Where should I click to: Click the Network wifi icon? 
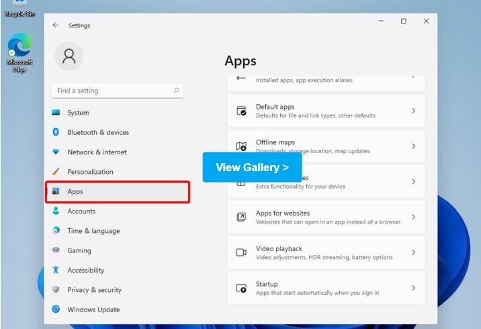coord(56,152)
